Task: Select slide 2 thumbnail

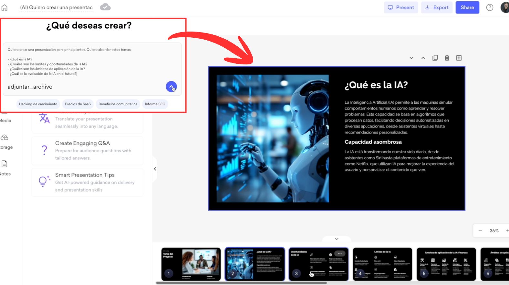Action: (x=255, y=264)
